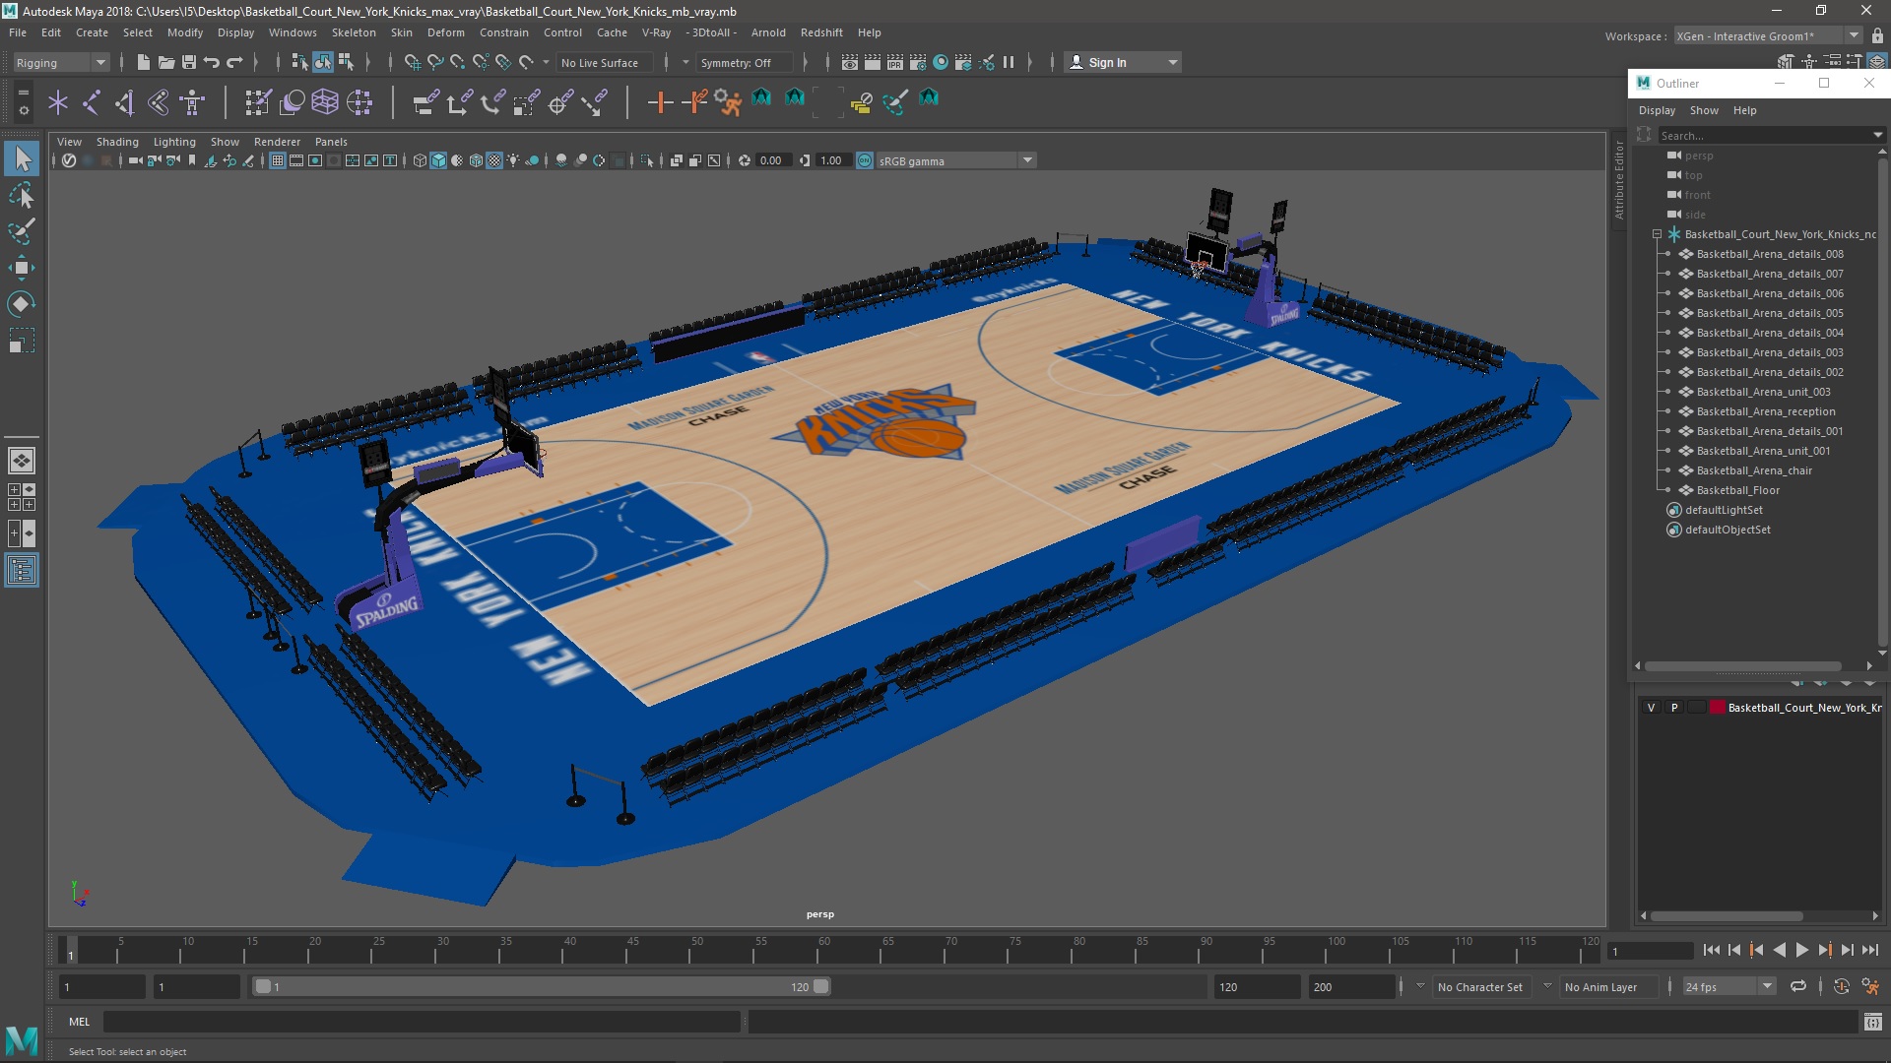Screen dimensions: 1891x1063
Task: Open the No Character Set dropdown arrow
Action: [x=1420, y=986]
